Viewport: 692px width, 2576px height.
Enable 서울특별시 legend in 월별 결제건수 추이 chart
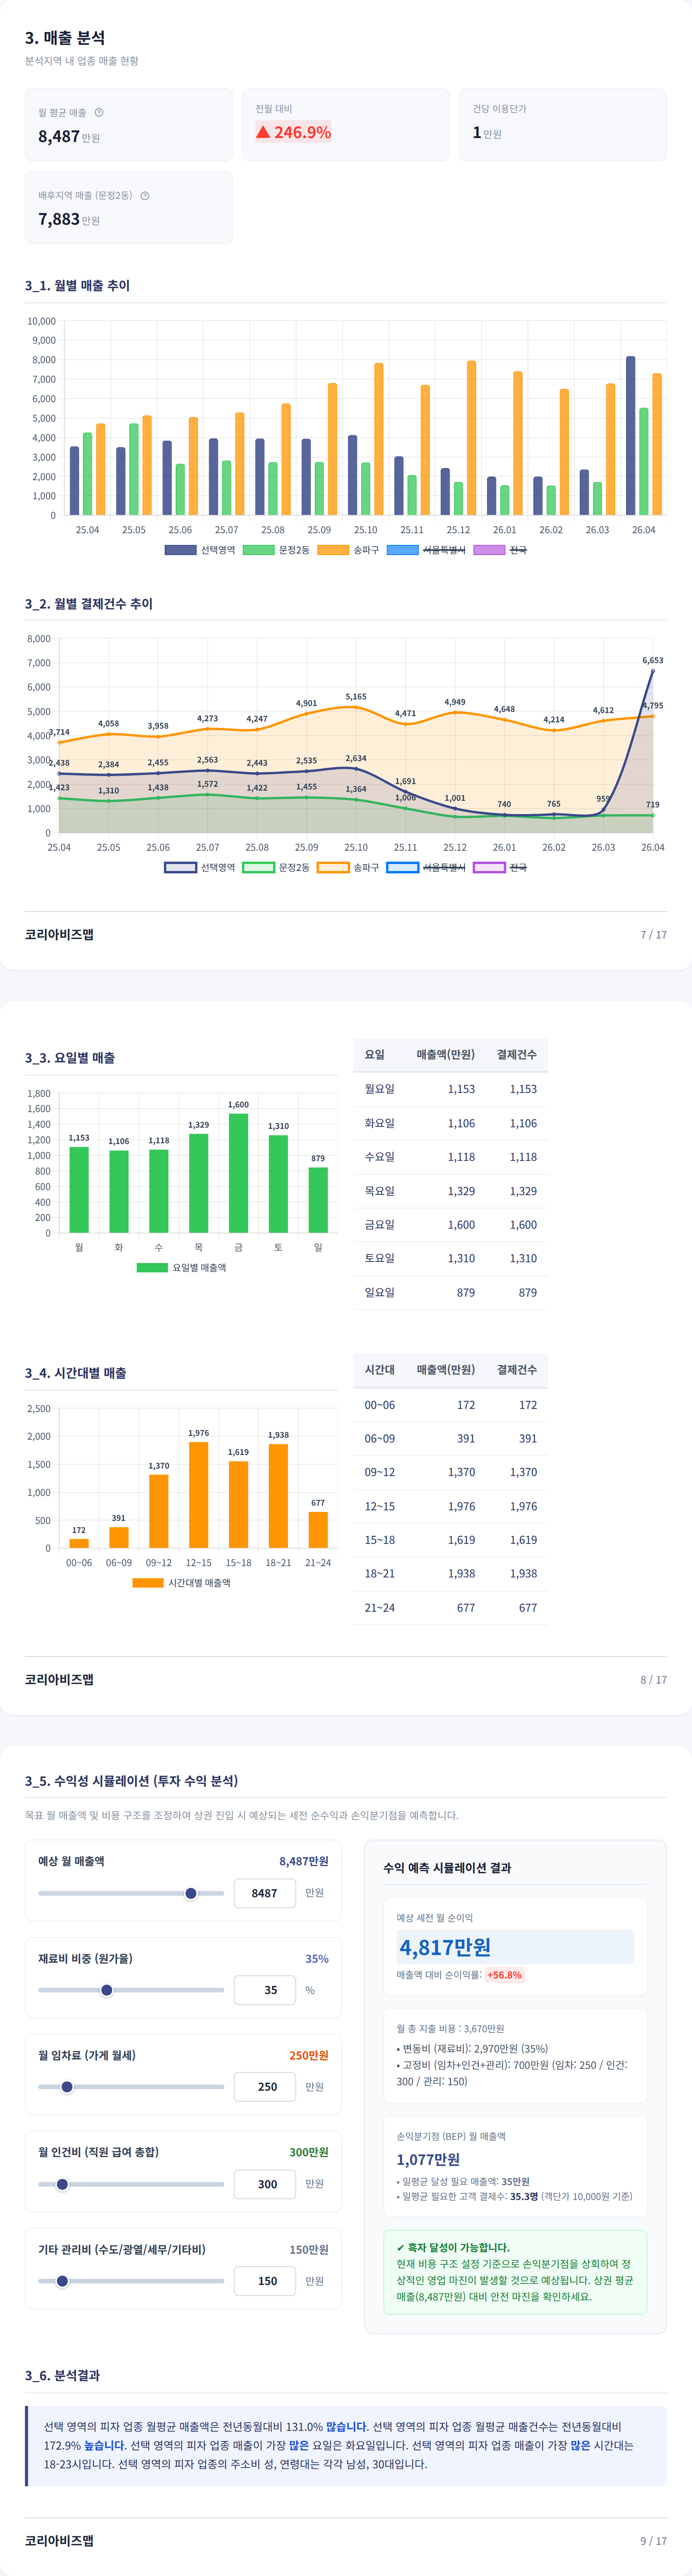426,867
